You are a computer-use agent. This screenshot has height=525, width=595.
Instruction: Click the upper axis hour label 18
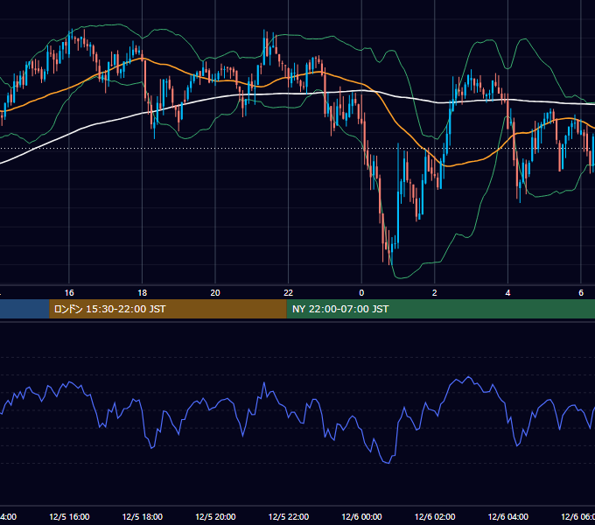click(143, 292)
